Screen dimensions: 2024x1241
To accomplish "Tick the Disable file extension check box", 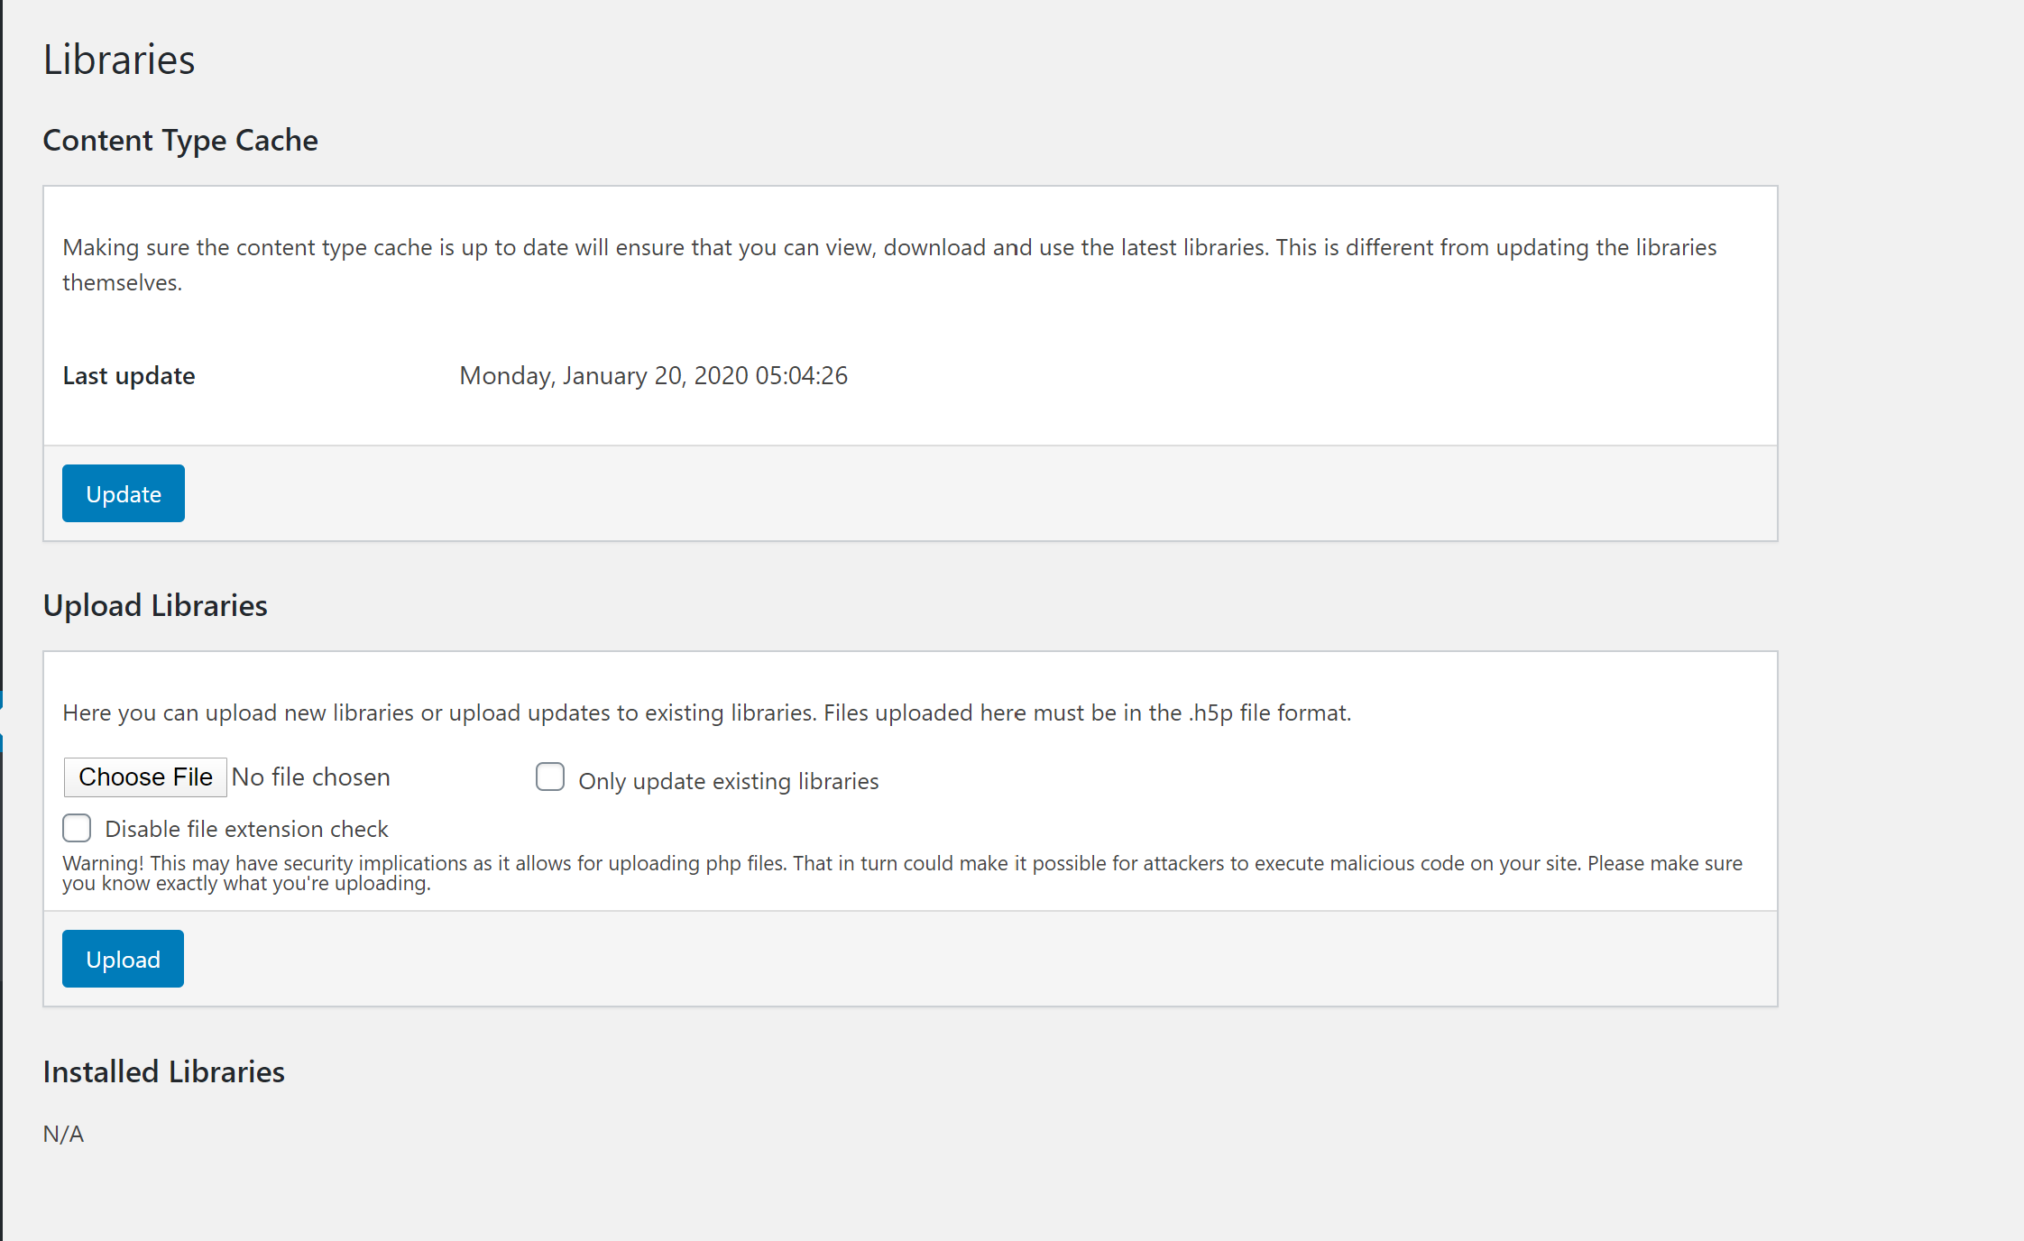I will coord(77,828).
